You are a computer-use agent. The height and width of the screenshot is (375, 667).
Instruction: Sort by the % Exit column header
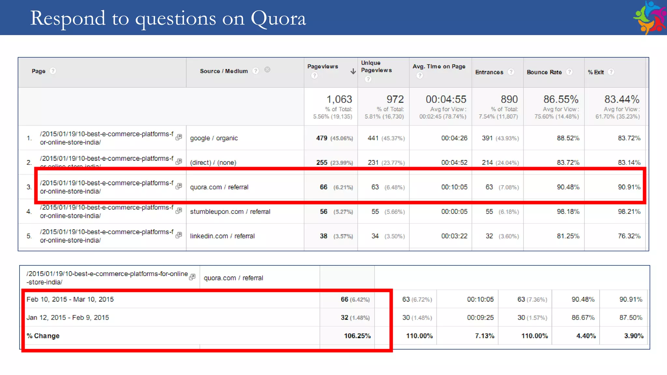(x=596, y=72)
